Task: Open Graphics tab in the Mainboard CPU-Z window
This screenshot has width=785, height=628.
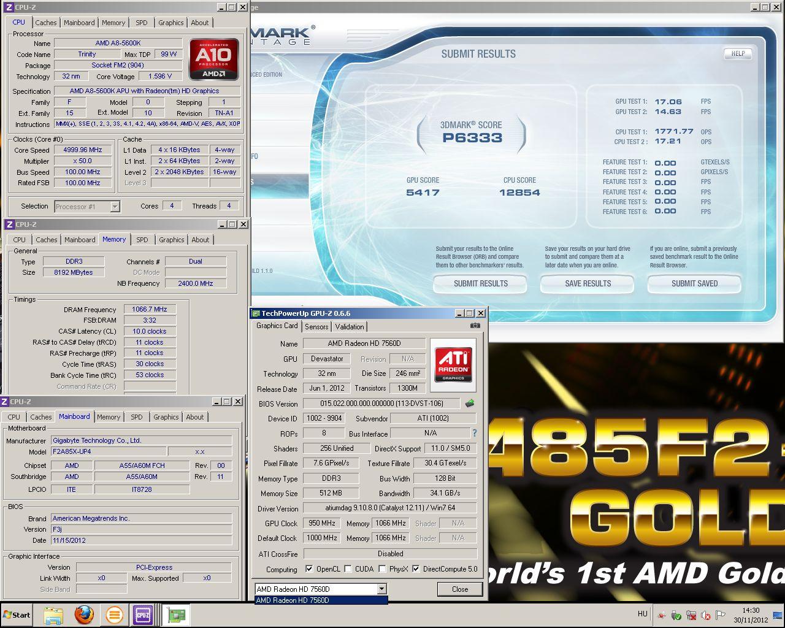Action: click(x=166, y=417)
